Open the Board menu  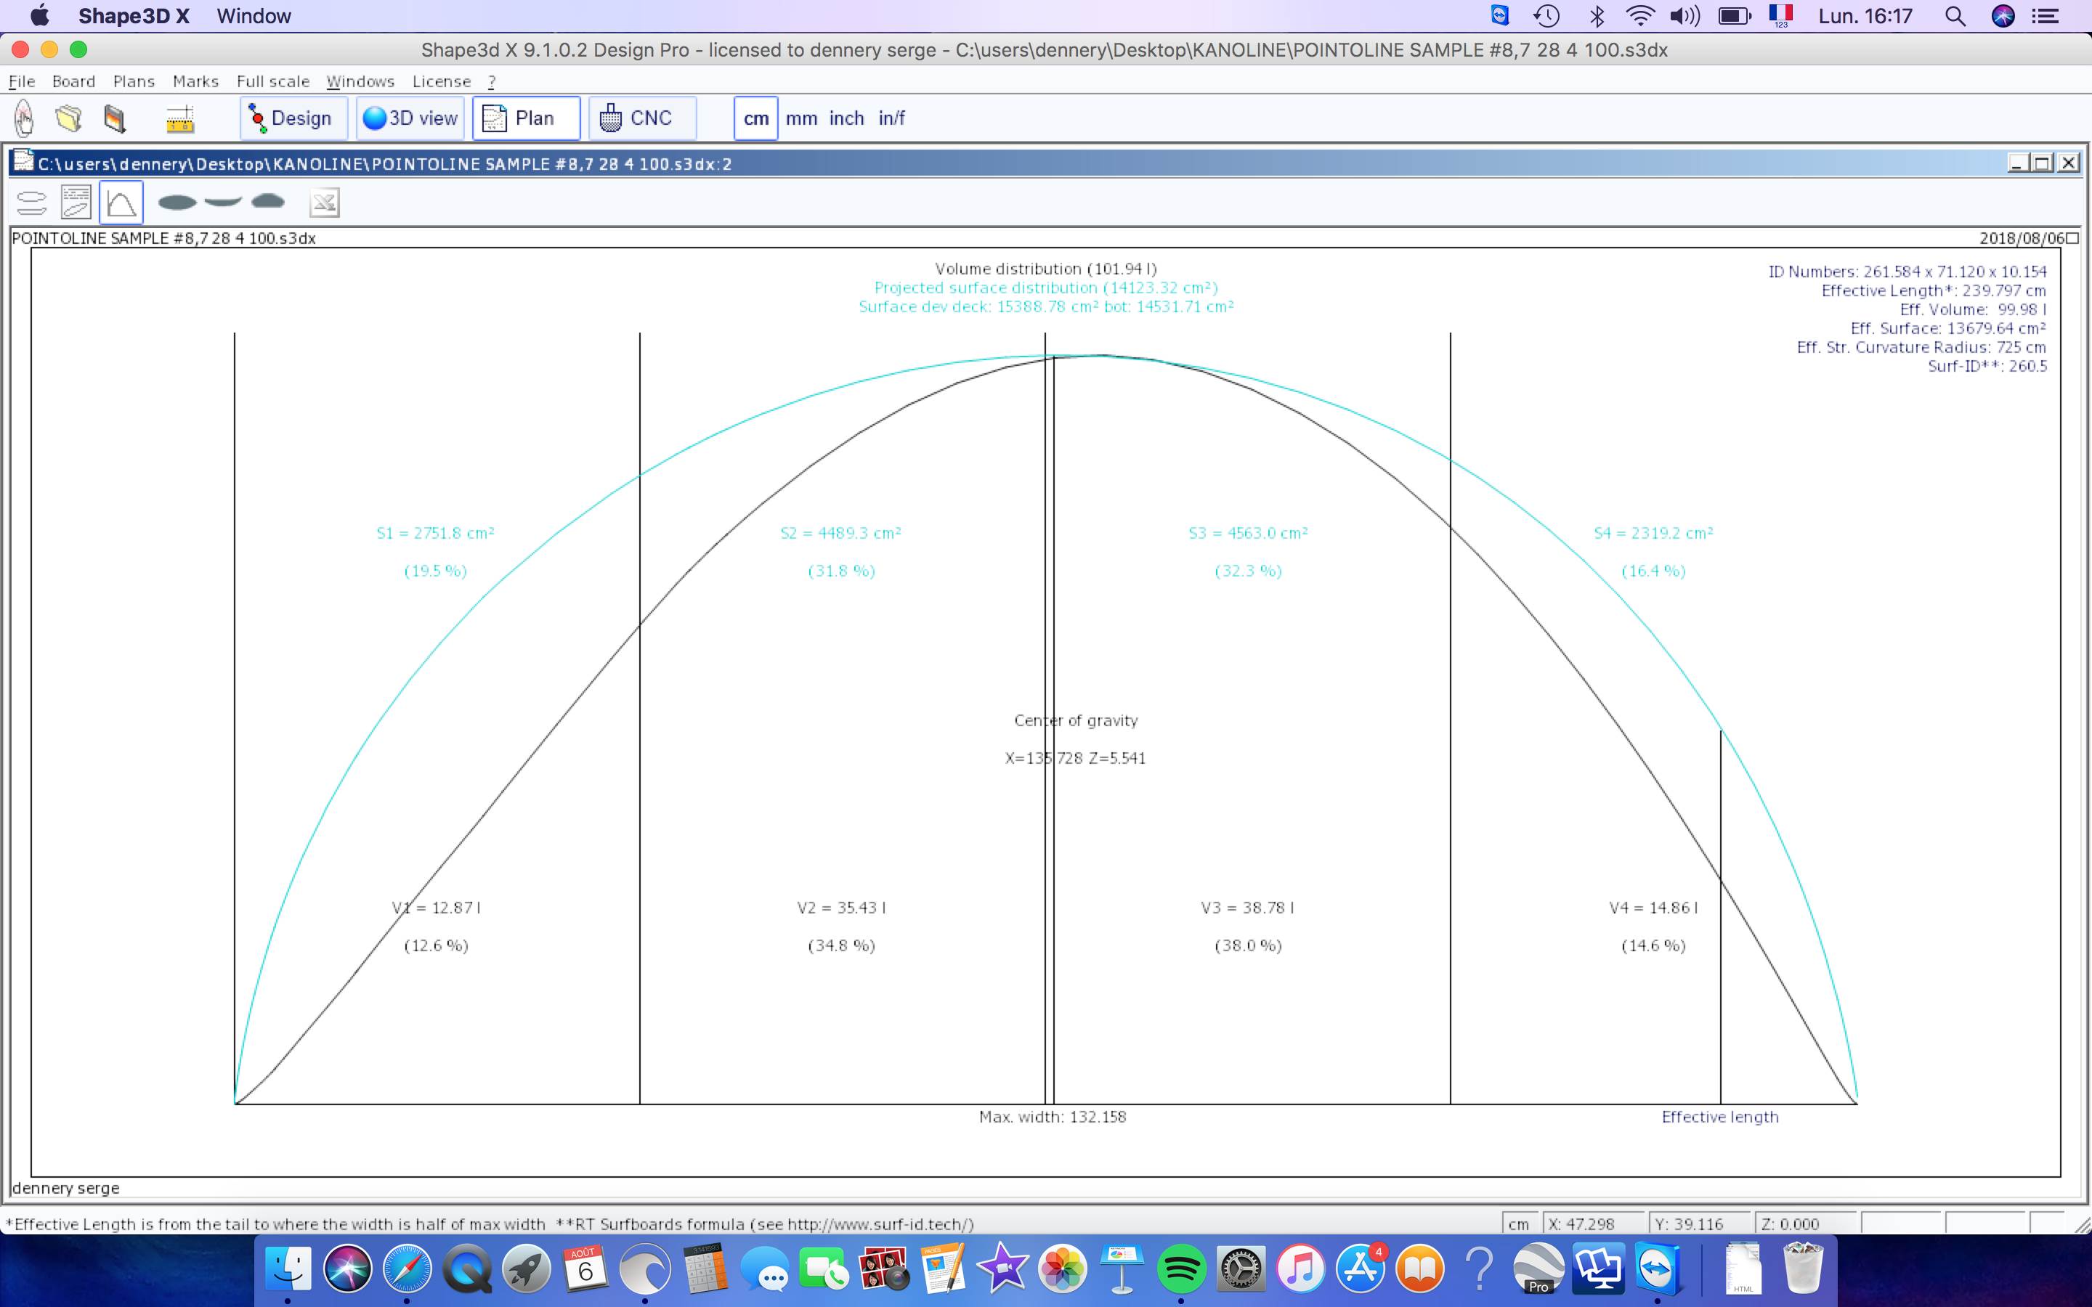73,81
